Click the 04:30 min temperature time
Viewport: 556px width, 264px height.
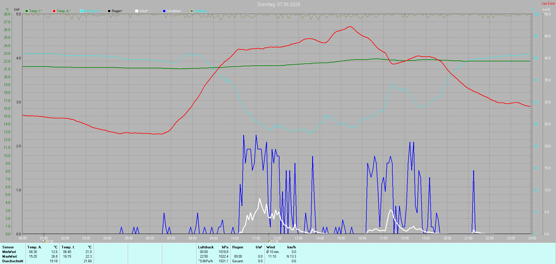[x=33, y=252]
